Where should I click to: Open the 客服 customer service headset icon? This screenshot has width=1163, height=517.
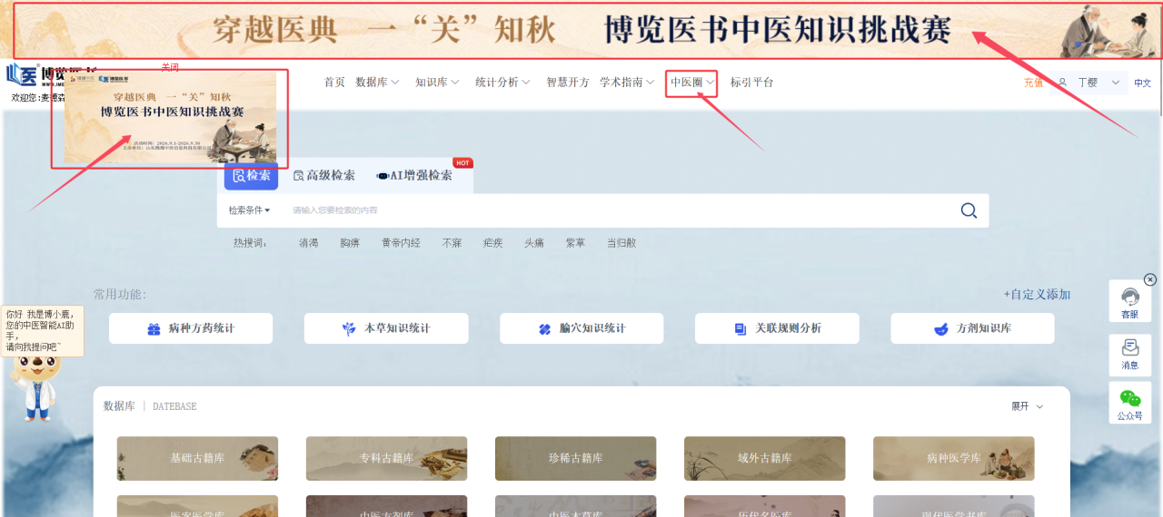click(1129, 302)
